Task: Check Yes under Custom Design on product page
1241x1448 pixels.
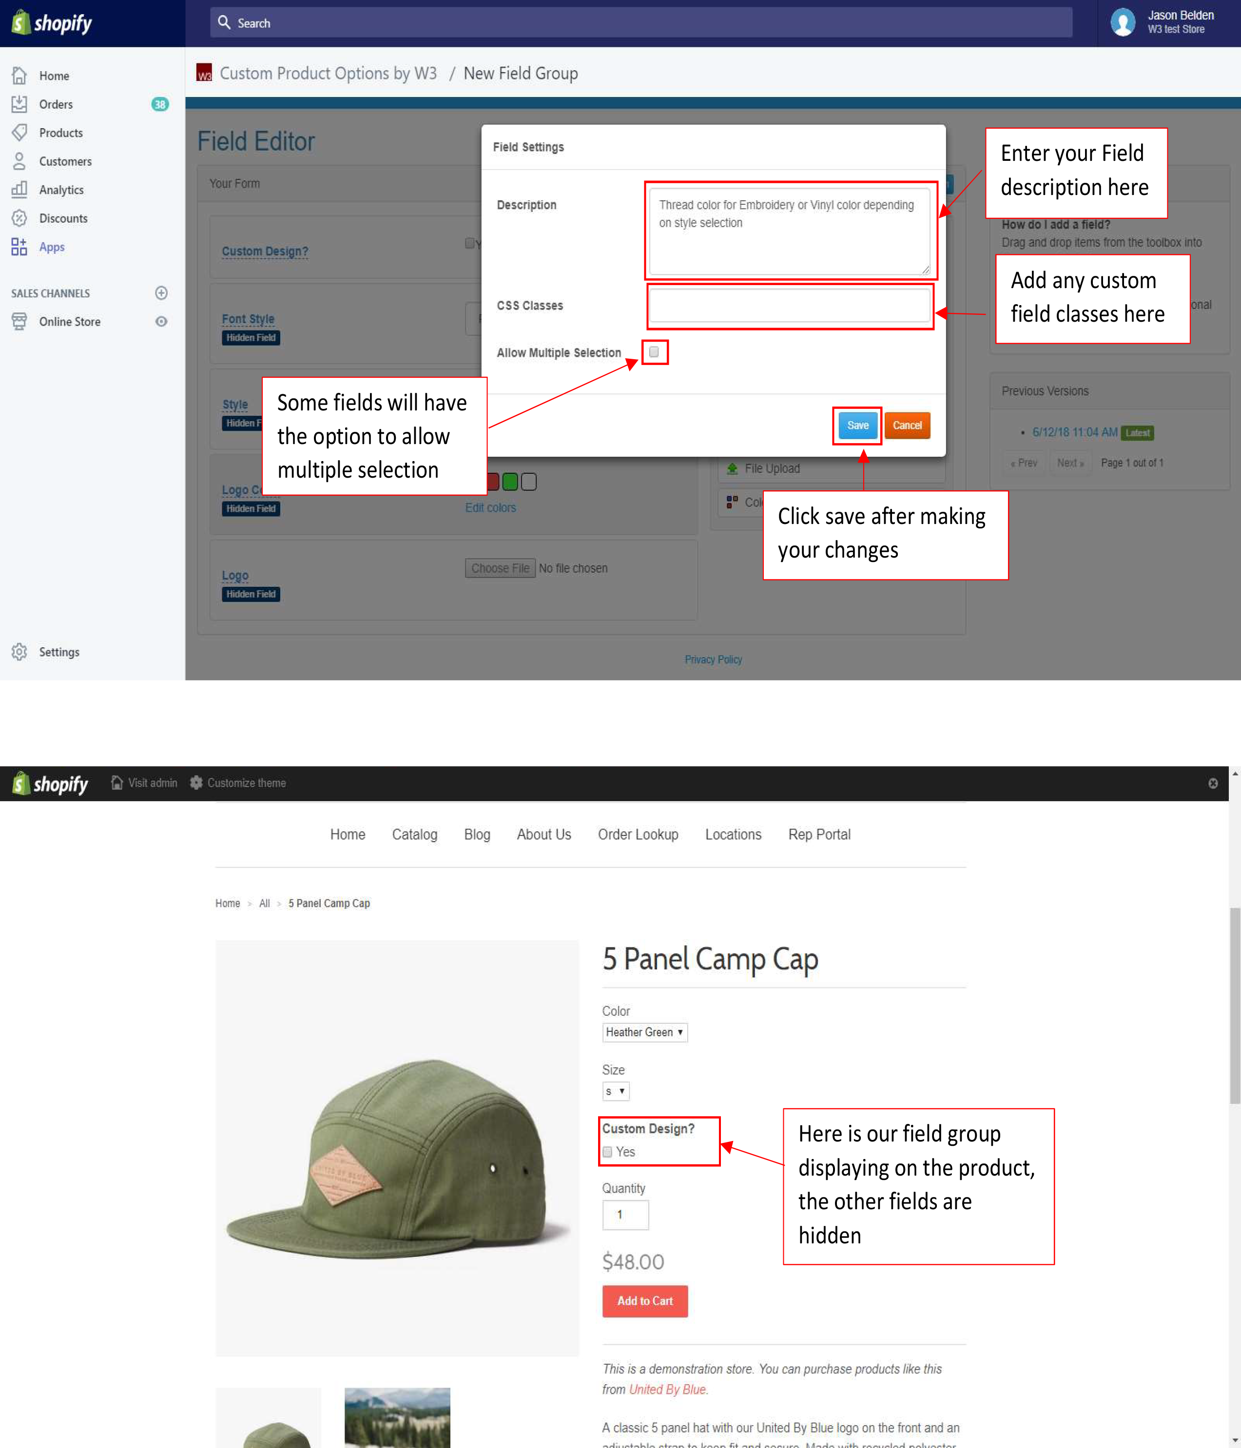Action: 607,1152
